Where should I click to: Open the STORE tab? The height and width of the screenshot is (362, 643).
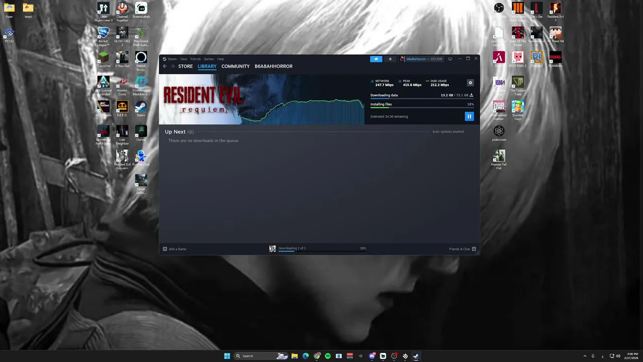185,66
